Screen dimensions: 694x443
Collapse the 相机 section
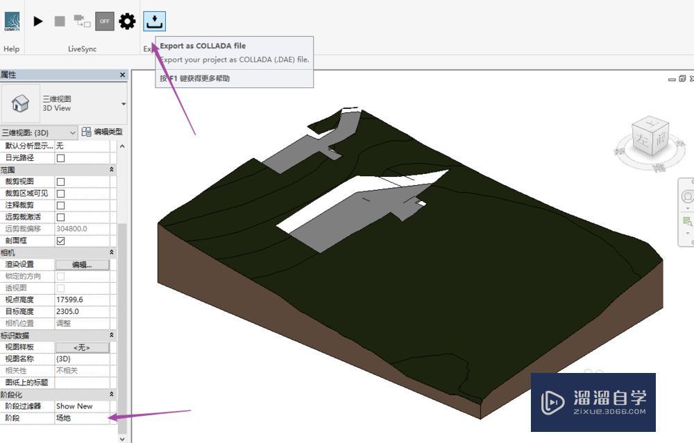tap(112, 252)
